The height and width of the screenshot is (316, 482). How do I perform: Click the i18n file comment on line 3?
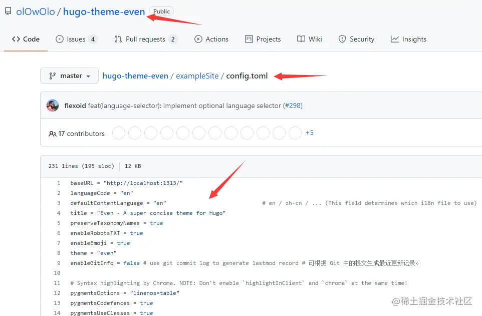coord(369,203)
